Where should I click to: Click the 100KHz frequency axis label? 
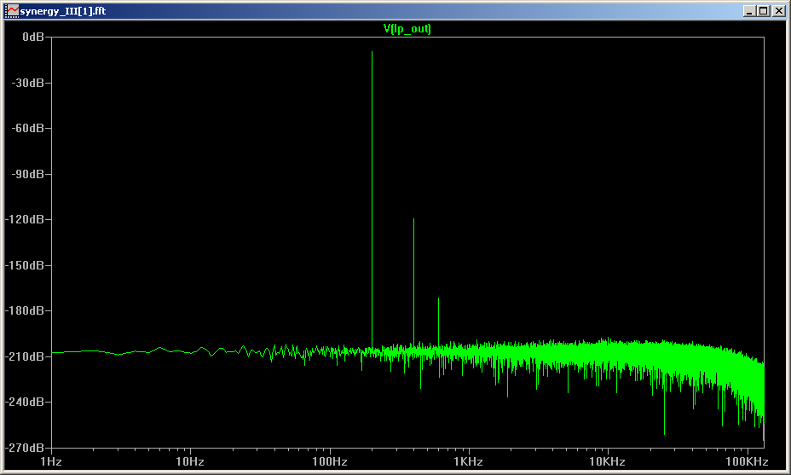pyautogui.click(x=747, y=462)
